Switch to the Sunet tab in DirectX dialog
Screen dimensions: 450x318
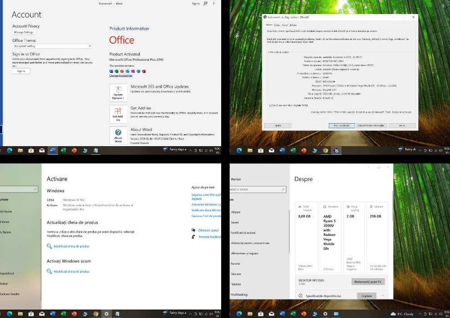pyautogui.click(x=285, y=25)
